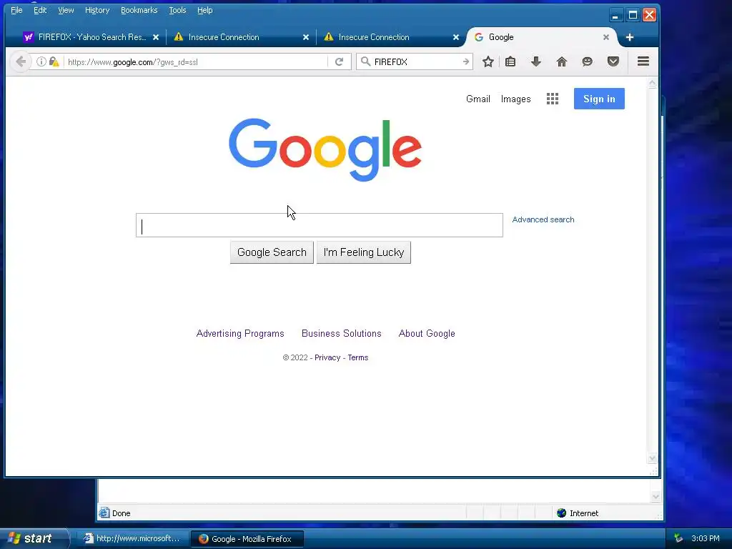Select Google - Mozilla Firefox taskbar button
732x549 pixels.
point(247,538)
